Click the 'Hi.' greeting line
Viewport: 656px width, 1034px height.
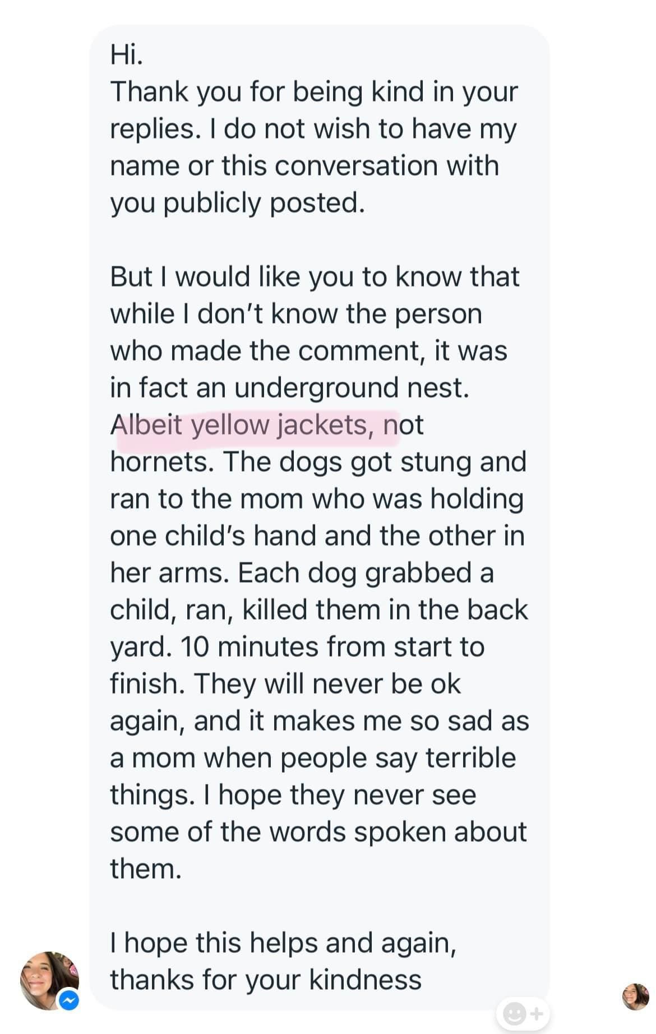(127, 55)
